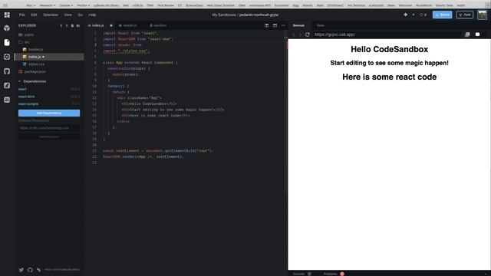Open the GitHub panel in activity bar

(x=7, y=71)
